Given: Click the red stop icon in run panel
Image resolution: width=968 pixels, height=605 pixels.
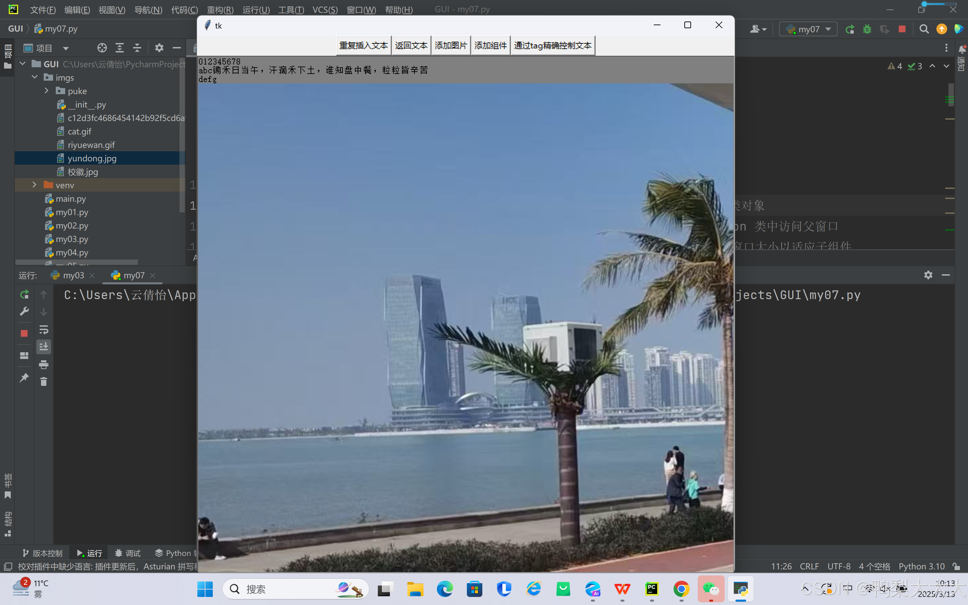Looking at the screenshot, I should click(24, 333).
